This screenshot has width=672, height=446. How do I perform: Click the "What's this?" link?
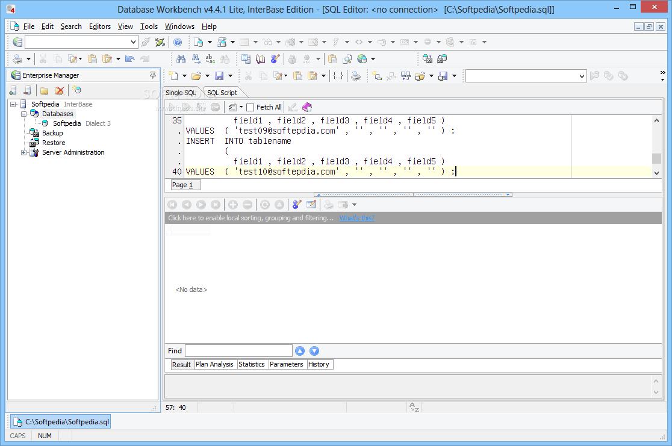356,218
